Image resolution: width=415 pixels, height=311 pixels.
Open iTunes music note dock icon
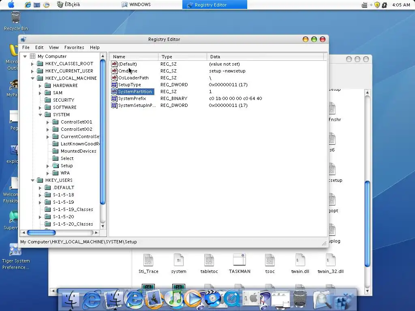pos(173,299)
